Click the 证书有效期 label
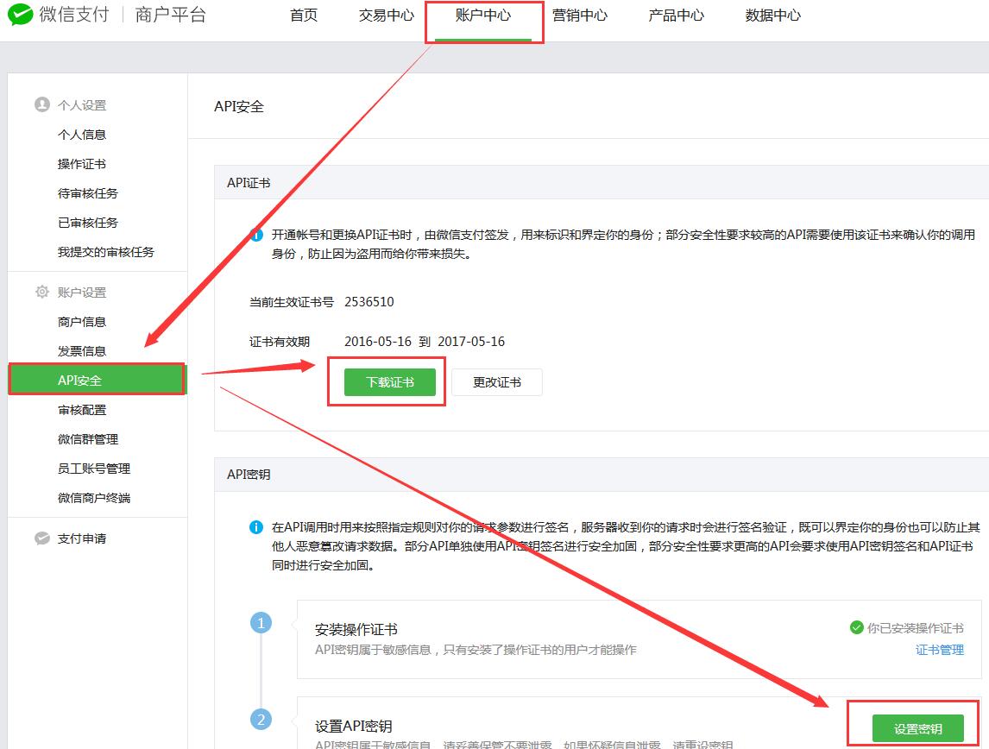The width and height of the screenshot is (989, 749). pyautogui.click(x=280, y=342)
